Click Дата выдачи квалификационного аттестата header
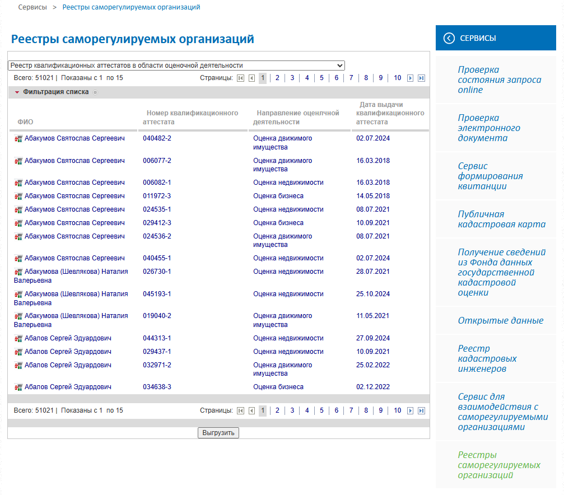This screenshot has width=564, height=495. tap(390, 113)
